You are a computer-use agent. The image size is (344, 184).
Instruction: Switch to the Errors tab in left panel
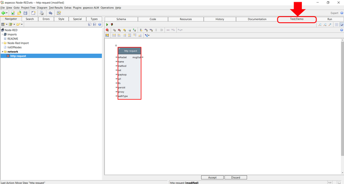tap(46, 19)
